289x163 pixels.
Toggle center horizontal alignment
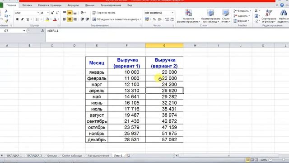click(x=70, y=19)
